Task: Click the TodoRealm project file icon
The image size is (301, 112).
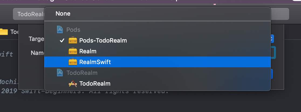Action: 60,73
